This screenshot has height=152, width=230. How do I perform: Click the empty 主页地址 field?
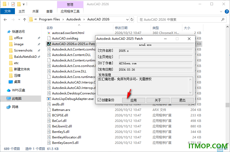pyautogui.click(x=155, y=57)
